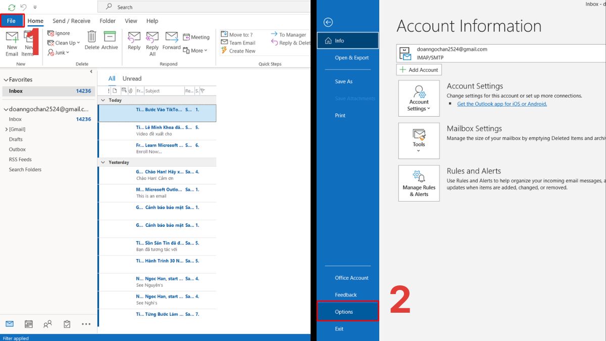
Task: Expand the More respond options dropdown
Action: point(195,51)
